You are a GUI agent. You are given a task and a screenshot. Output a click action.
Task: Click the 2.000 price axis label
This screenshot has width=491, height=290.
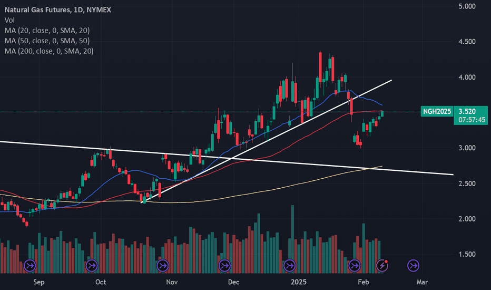click(467, 219)
